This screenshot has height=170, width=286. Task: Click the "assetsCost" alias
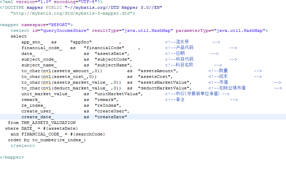click(154, 77)
